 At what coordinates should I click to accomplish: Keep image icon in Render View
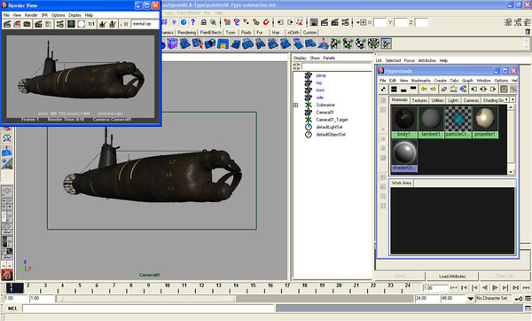click(102, 24)
